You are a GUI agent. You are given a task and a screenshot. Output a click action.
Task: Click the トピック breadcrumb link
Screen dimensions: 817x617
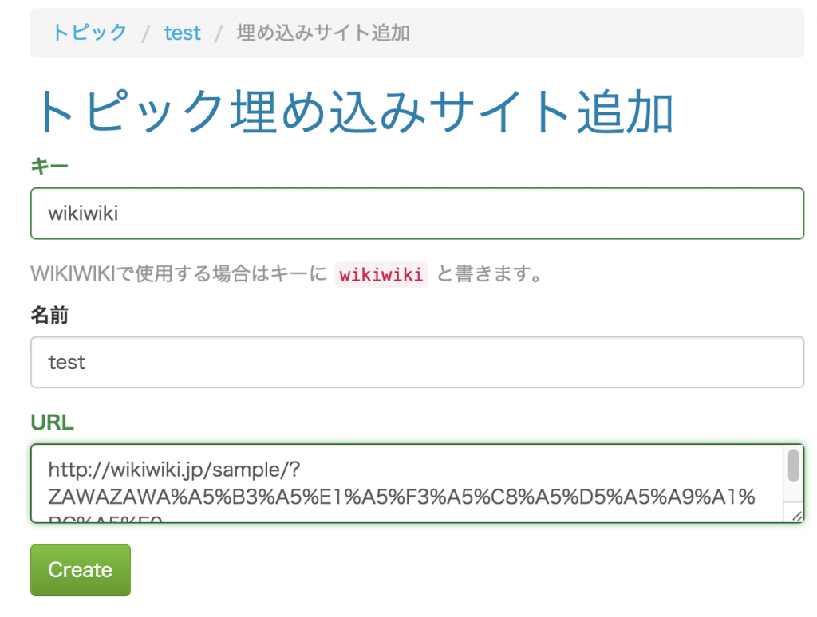89,33
